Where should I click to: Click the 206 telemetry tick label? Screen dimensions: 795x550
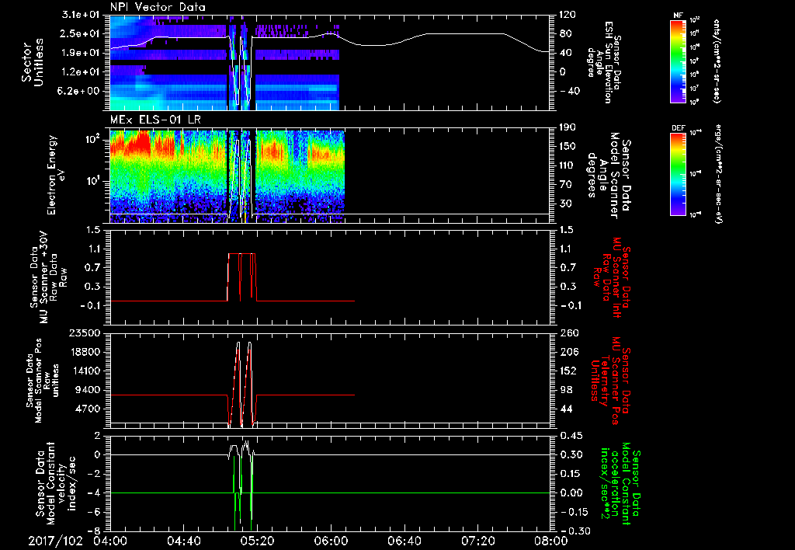[568, 352]
